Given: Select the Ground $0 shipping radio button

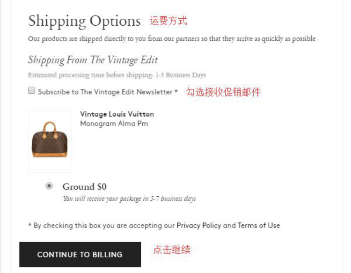Looking at the screenshot, I should tap(49, 186).
